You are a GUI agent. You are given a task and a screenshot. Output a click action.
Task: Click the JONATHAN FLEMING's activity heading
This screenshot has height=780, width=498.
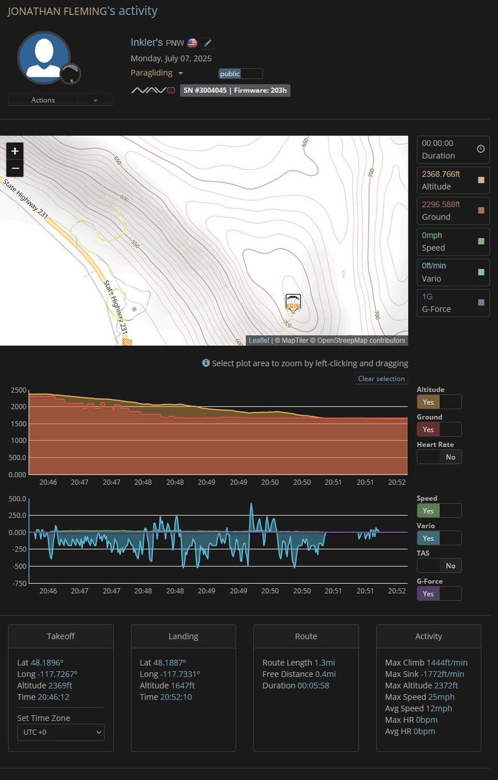coord(82,11)
